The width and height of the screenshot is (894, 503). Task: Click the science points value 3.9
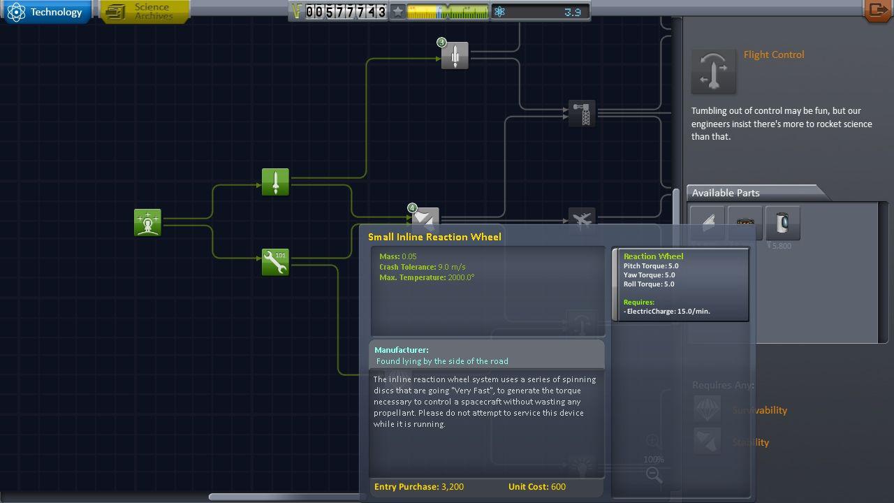572,12
